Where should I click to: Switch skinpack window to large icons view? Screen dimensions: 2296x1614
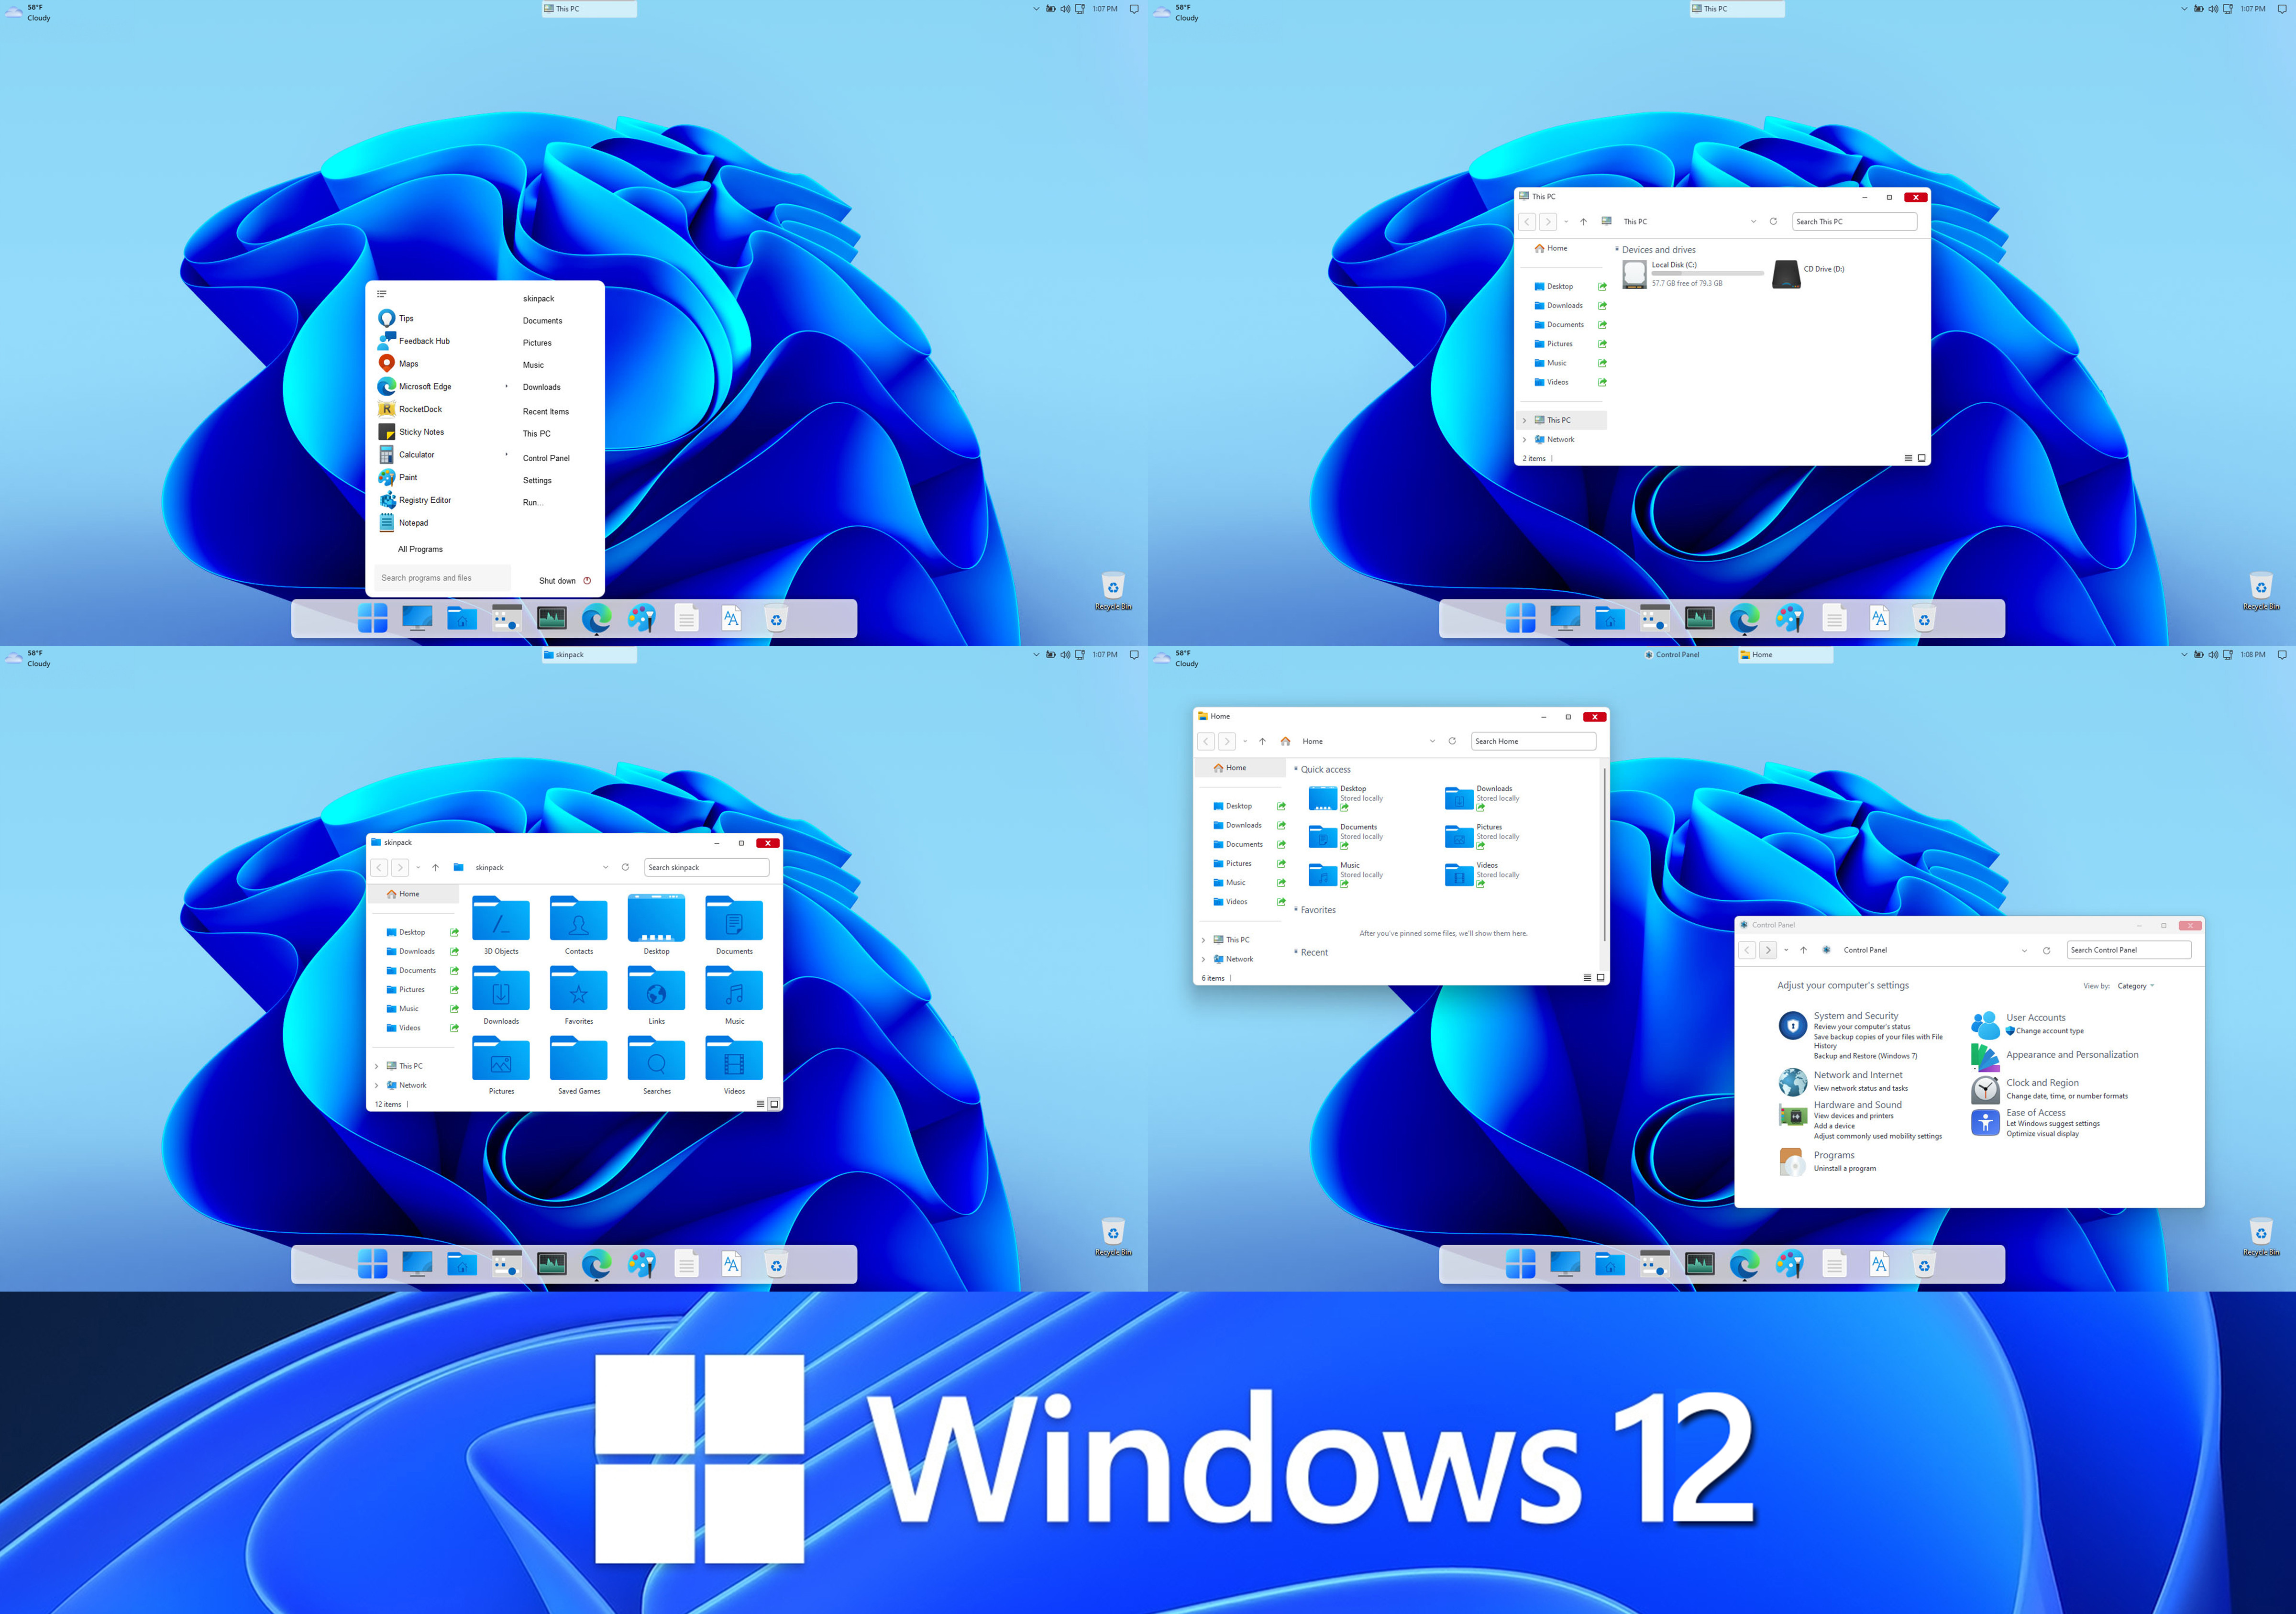point(774,1104)
